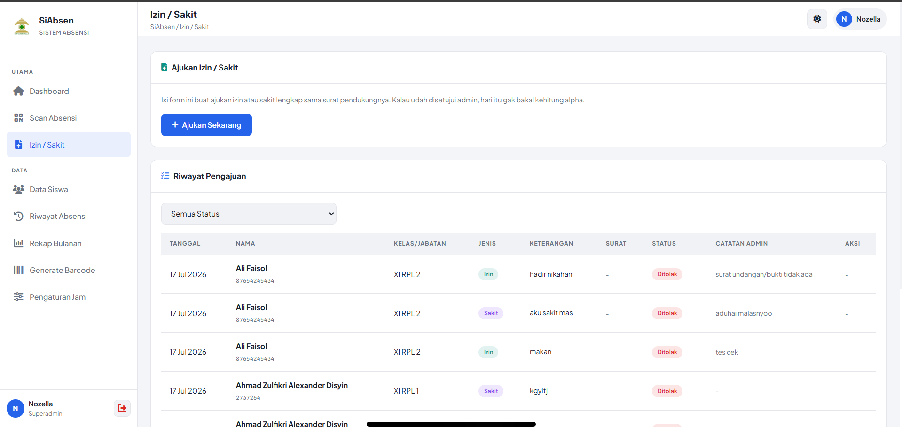Click the keterangan 'kgyitj'
Image resolution: width=902 pixels, height=427 pixels.
(x=539, y=391)
